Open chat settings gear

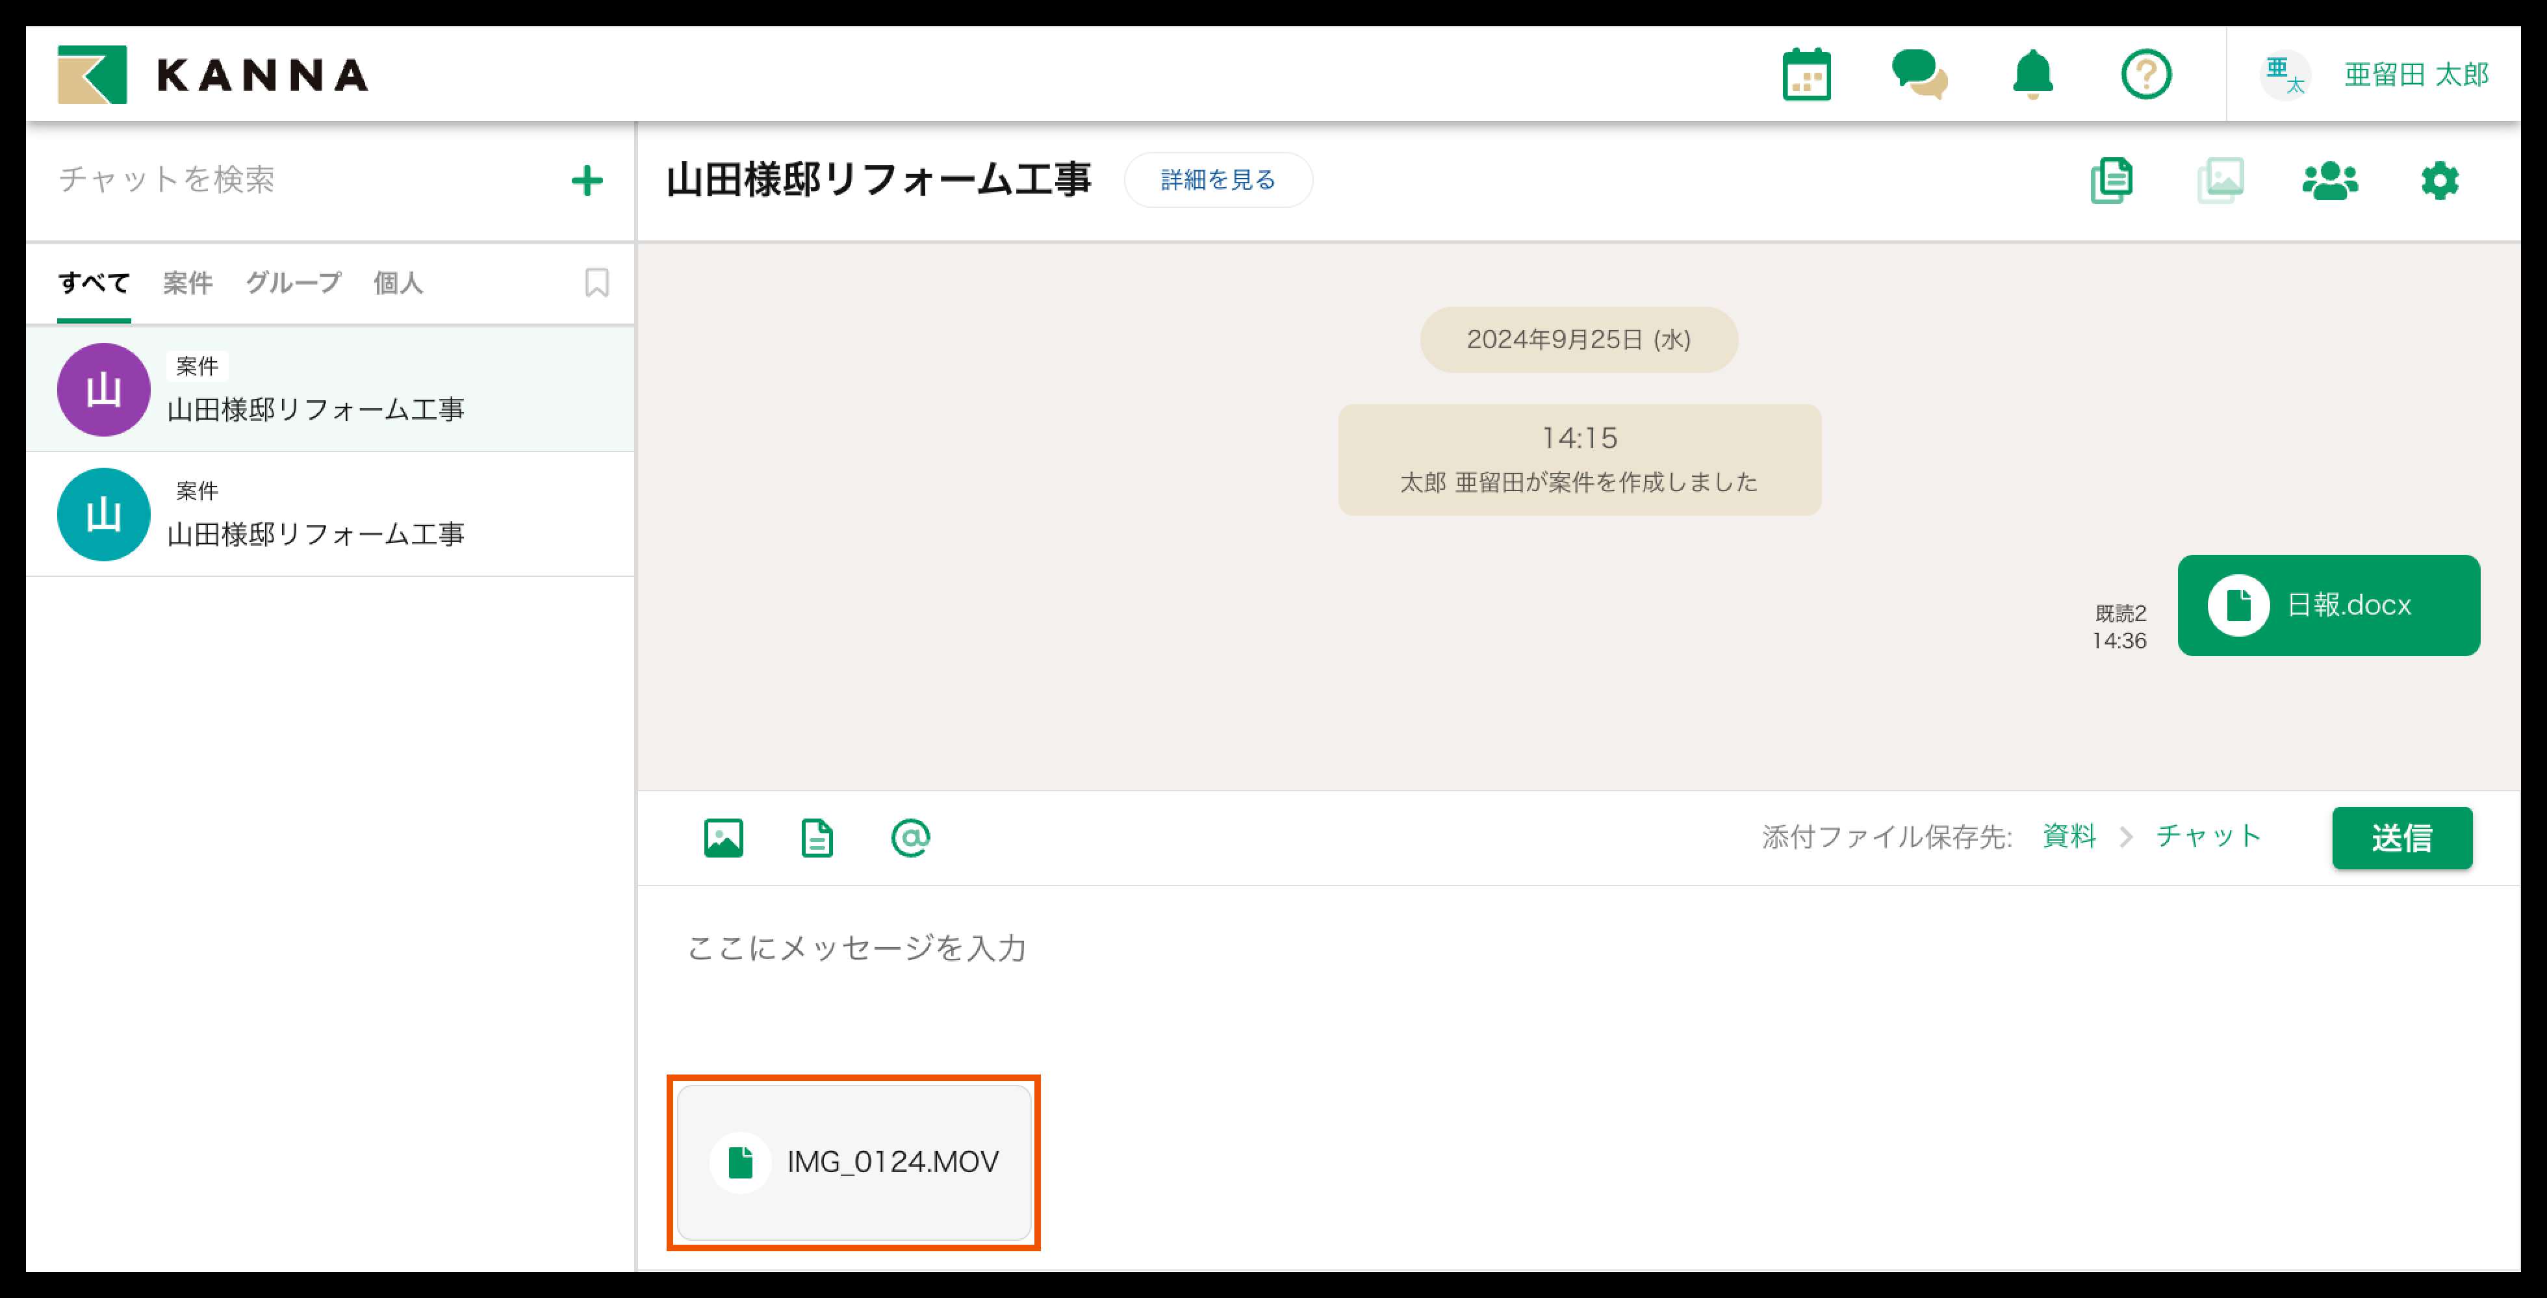click(x=2439, y=181)
